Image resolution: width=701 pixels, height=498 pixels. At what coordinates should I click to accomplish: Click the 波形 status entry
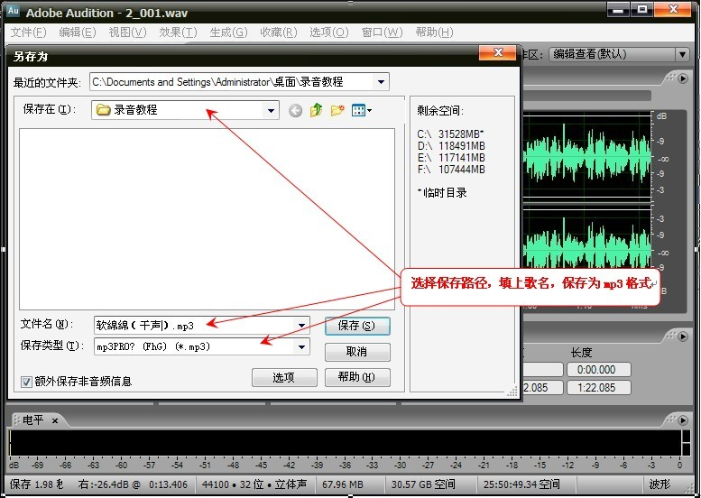[x=659, y=484]
